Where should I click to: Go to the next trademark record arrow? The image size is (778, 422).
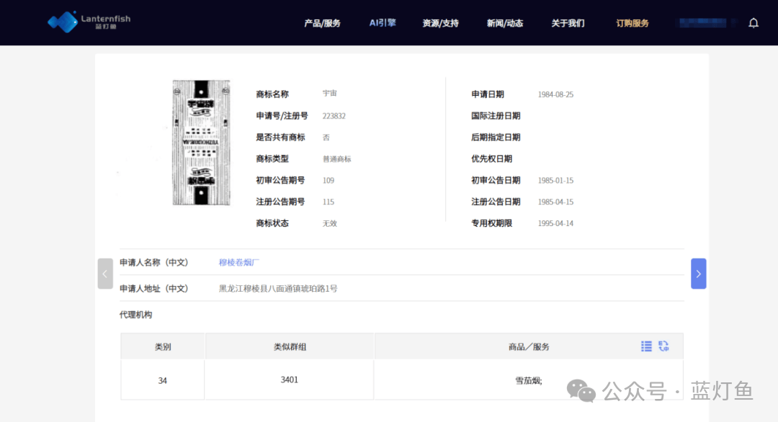click(698, 274)
